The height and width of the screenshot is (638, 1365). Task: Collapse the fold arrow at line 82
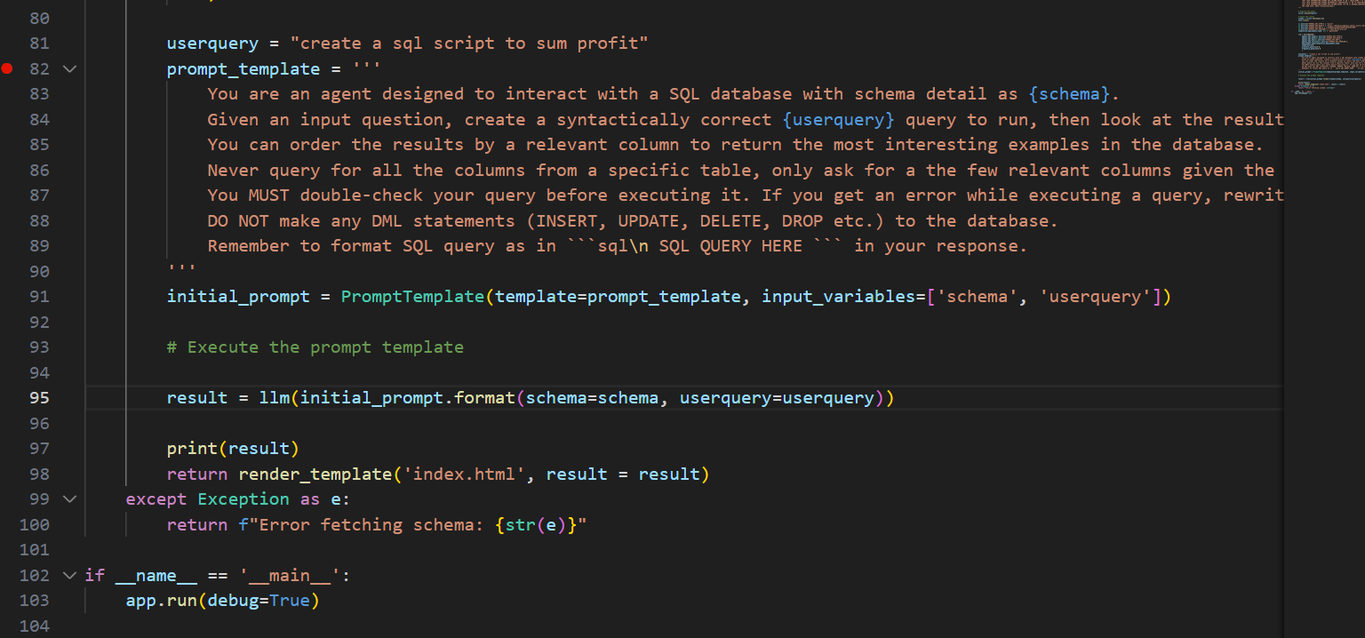tap(70, 68)
